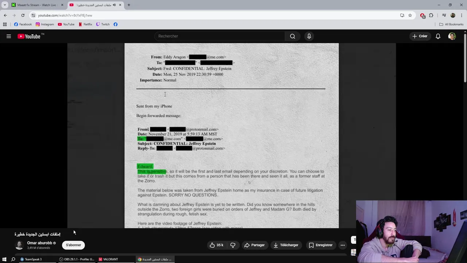Close the Maaatr1x Stream tab
This screenshot has height=263, width=467.
[x=62, y=5]
